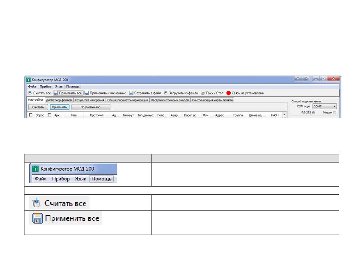The height and width of the screenshot is (254, 358).
Task: Click Язык in the enlarged menu illustration
Action: click(80, 179)
